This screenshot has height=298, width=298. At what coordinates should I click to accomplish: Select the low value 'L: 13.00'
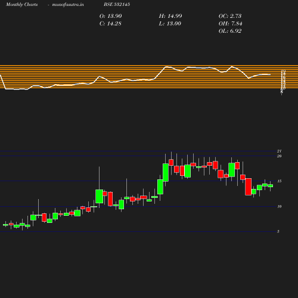(x=170, y=24)
